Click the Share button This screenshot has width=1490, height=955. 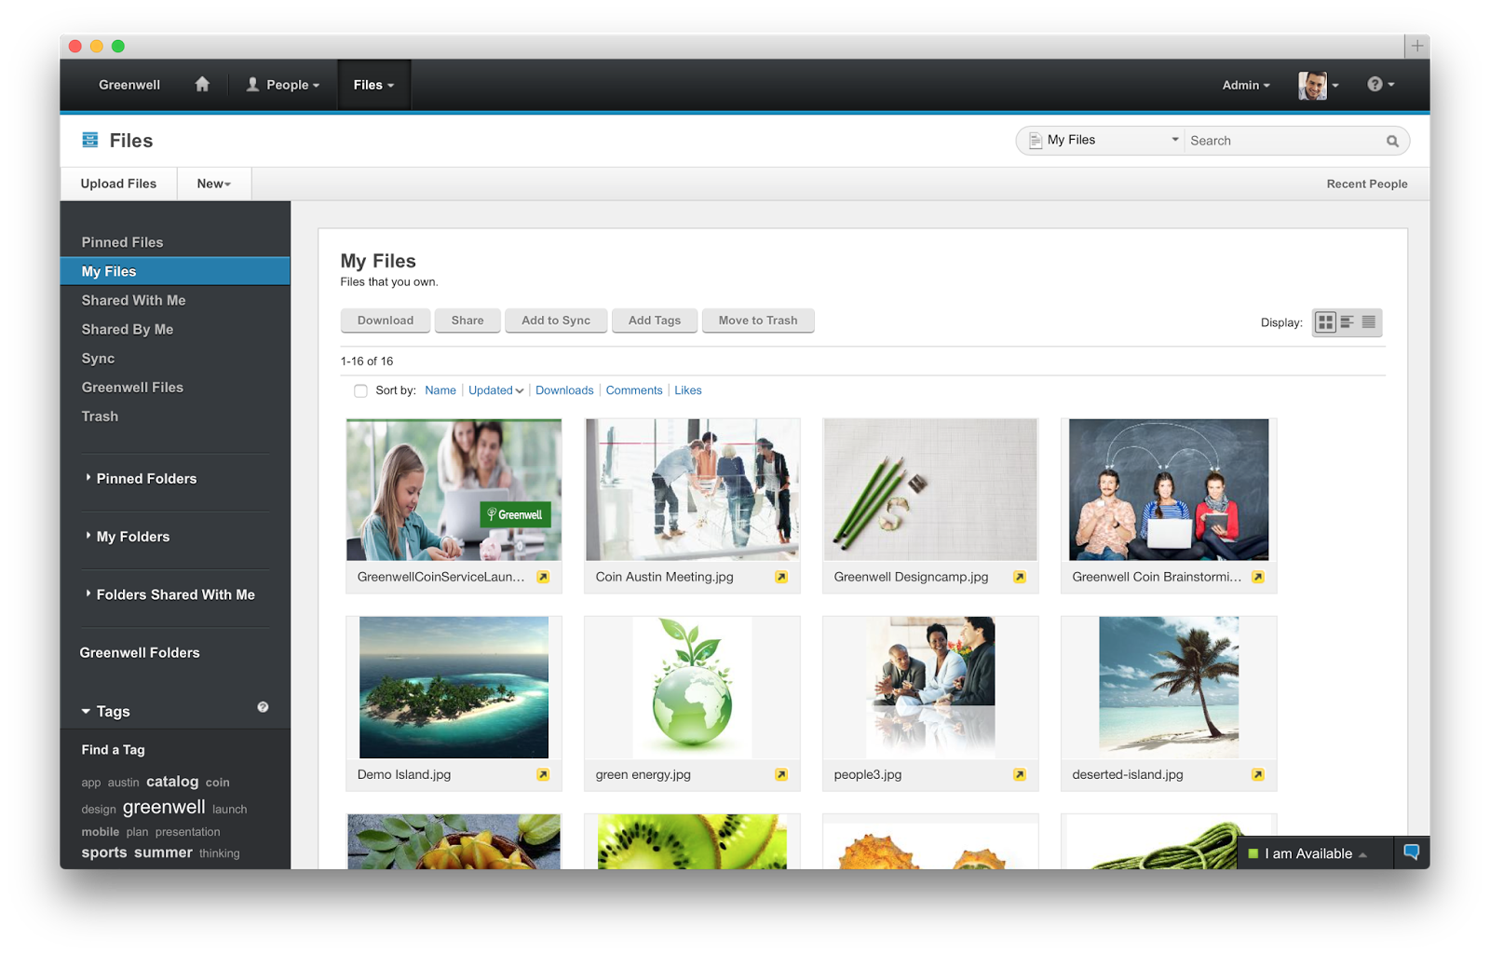[x=467, y=321]
